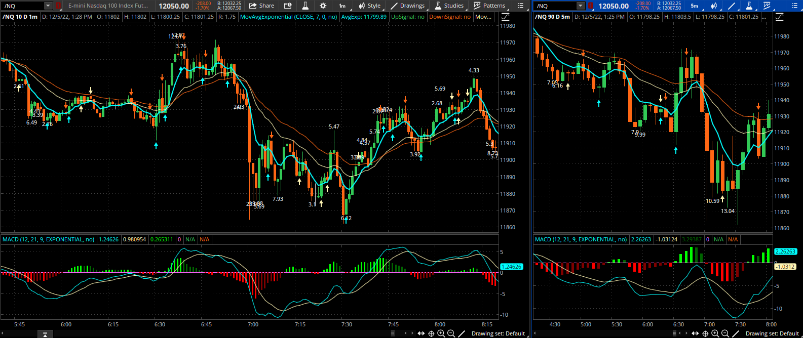Click the Share button
803x338 pixels.
pos(261,6)
